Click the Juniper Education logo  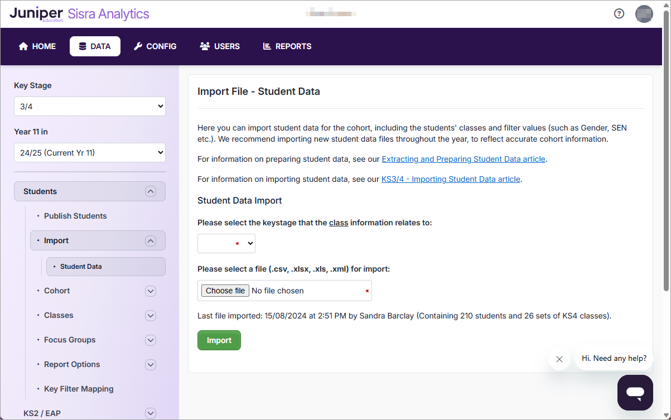point(36,14)
